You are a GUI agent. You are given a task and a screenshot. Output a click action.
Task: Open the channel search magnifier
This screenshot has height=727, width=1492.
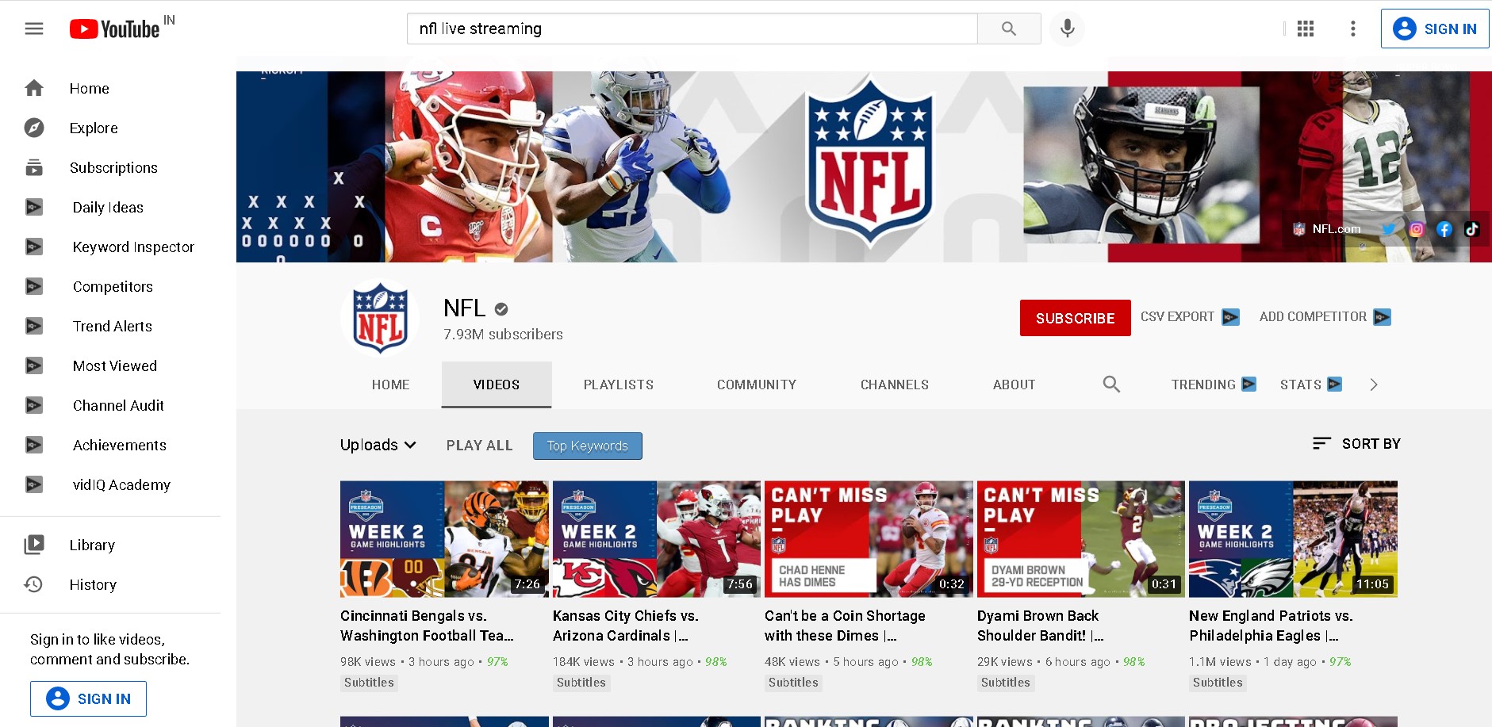[x=1110, y=384]
